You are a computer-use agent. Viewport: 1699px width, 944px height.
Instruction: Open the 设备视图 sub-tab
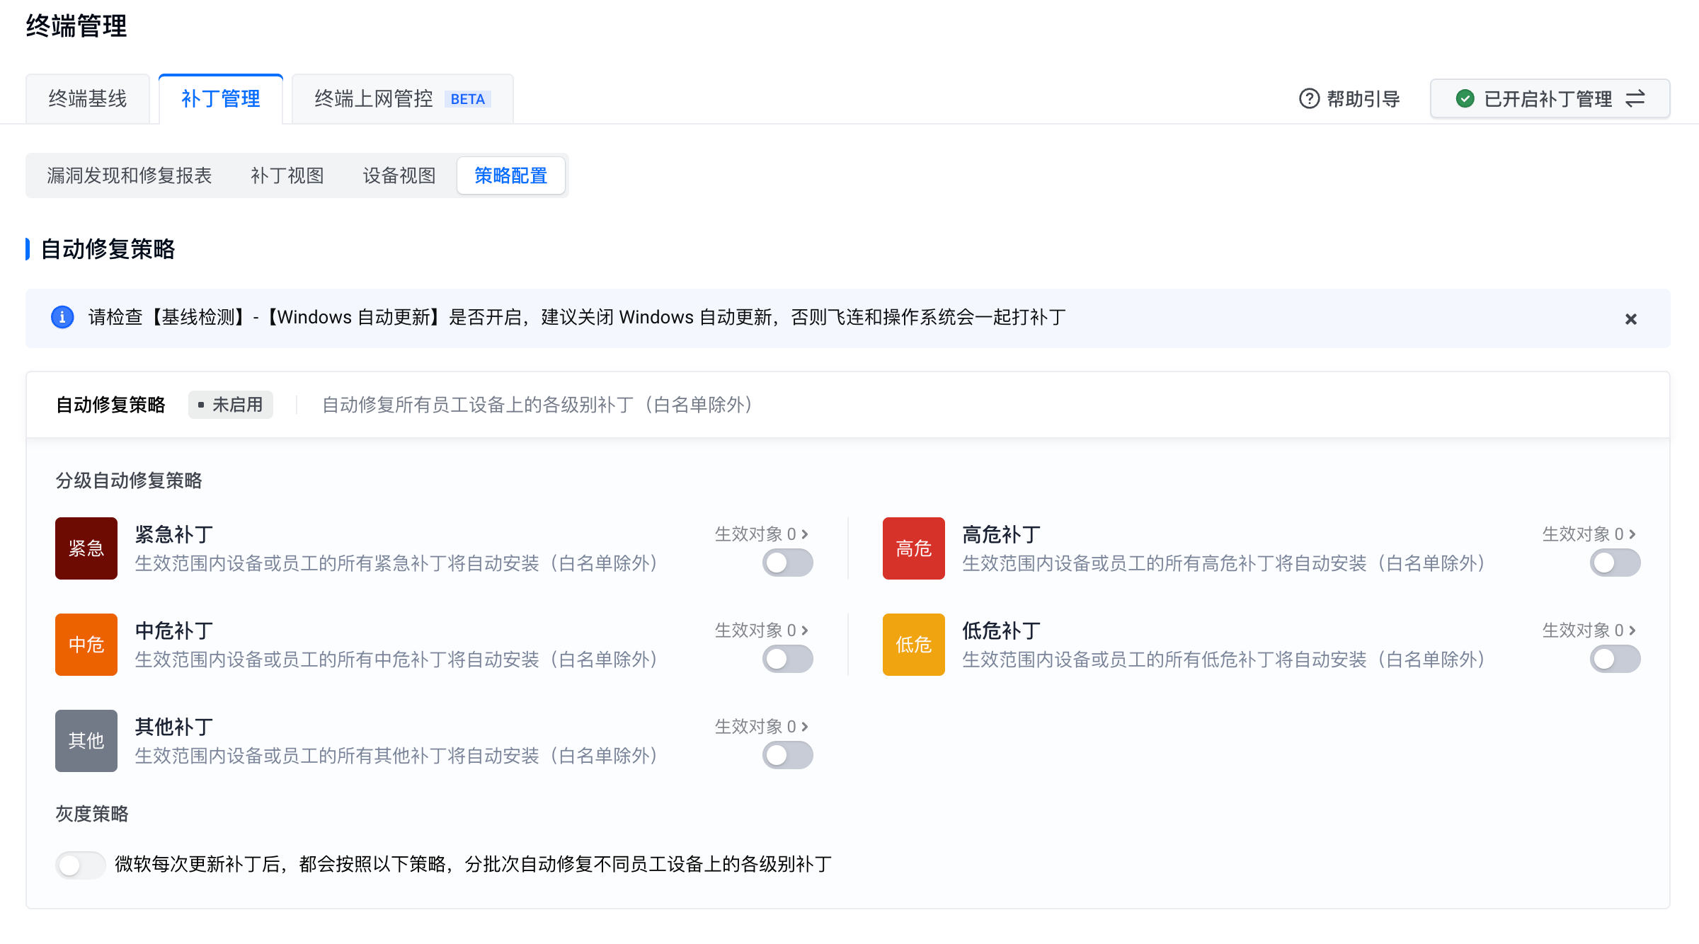pyautogui.click(x=399, y=175)
